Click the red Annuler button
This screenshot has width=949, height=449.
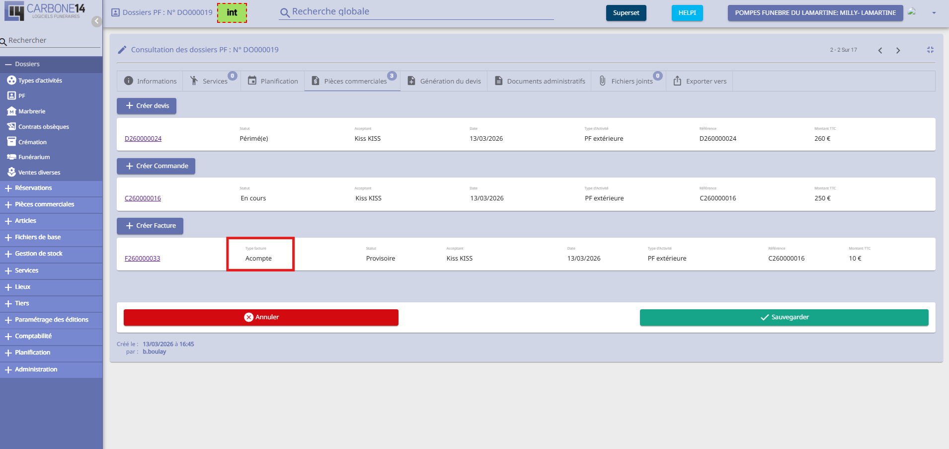pos(261,317)
